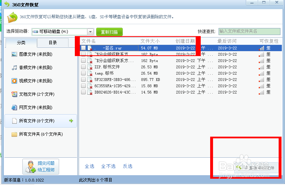Click the file icon for 5F323BFE-3BB3-486

pyautogui.click(x=90, y=80)
